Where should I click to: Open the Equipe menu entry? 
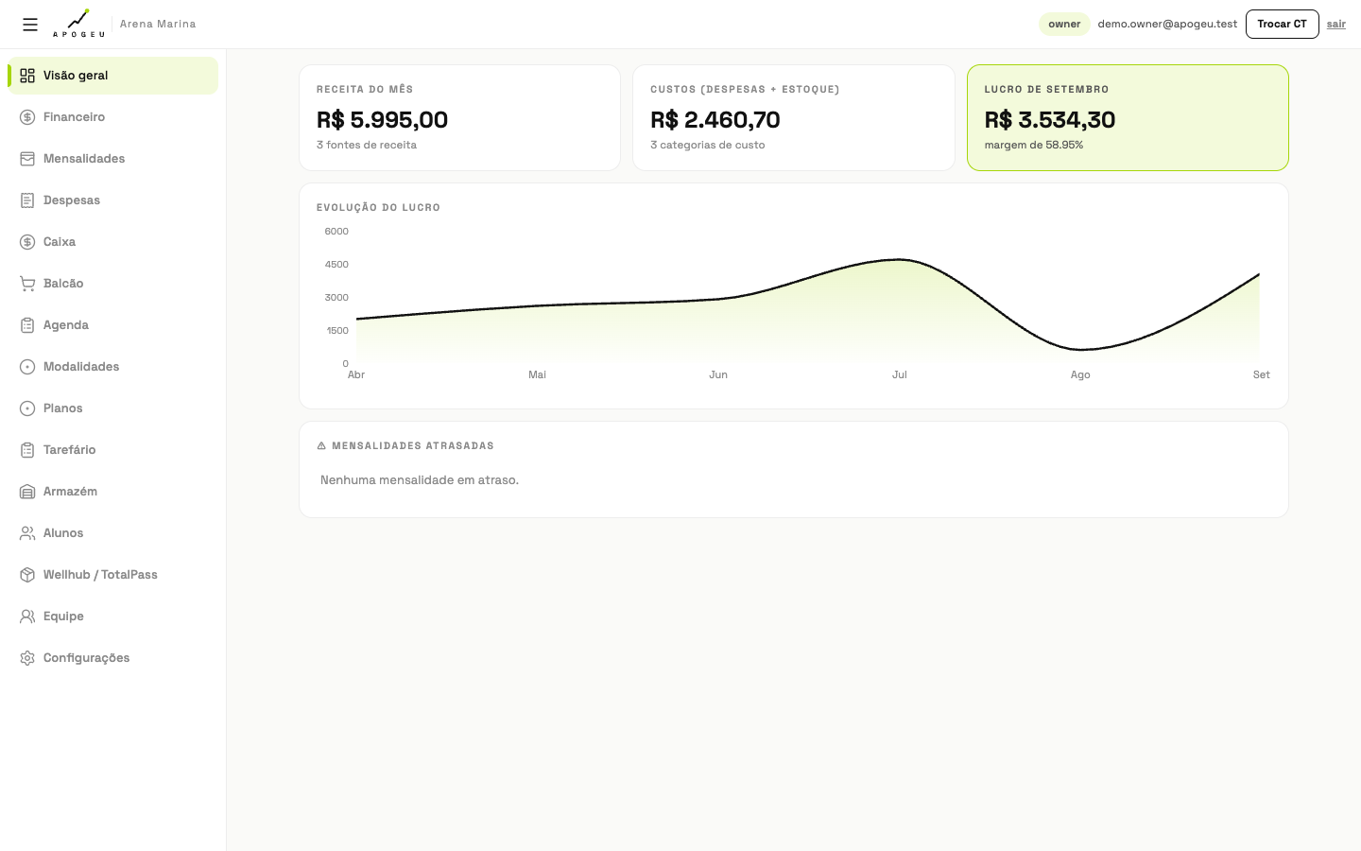113,617
